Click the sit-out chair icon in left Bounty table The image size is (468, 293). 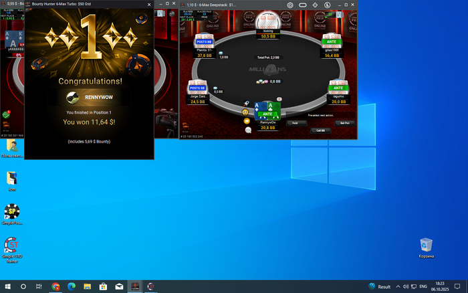(x=6, y=126)
